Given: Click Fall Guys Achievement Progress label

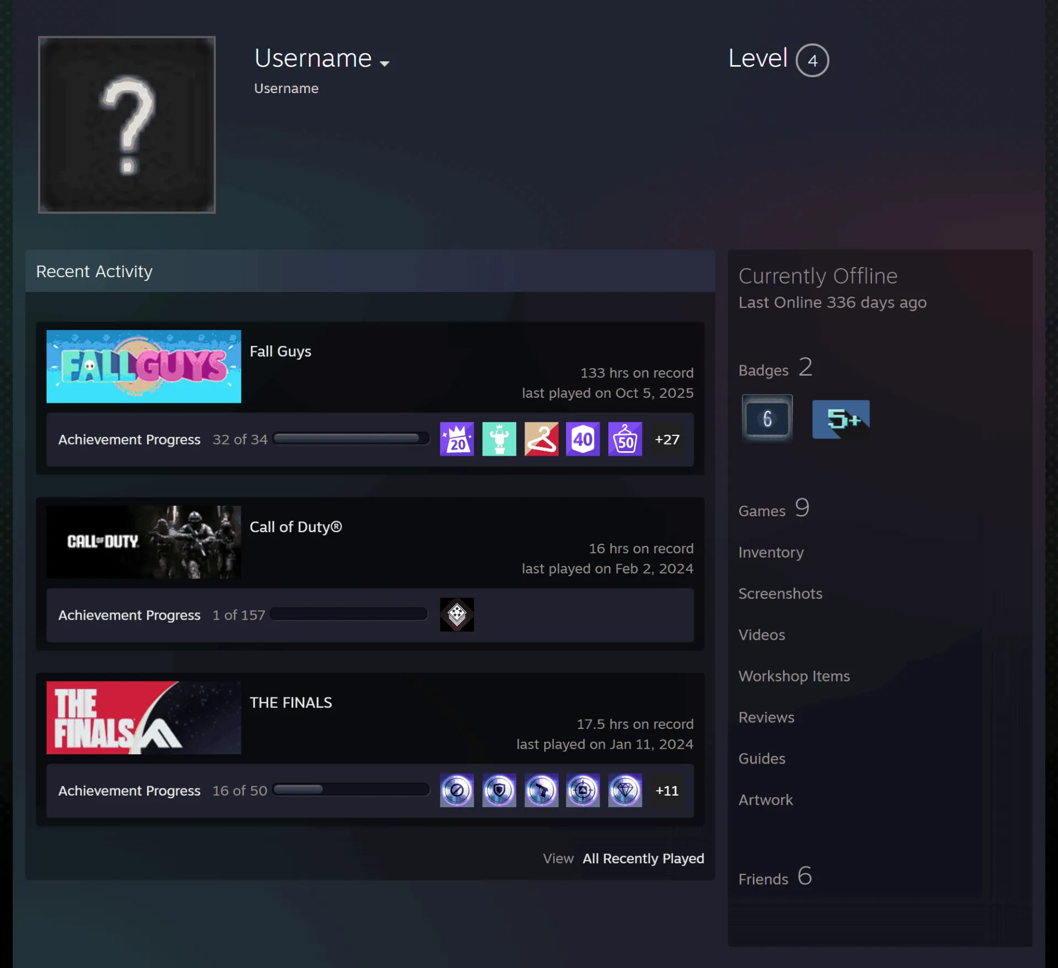Looking at the screenshot, I should click(x=129, y=439).
